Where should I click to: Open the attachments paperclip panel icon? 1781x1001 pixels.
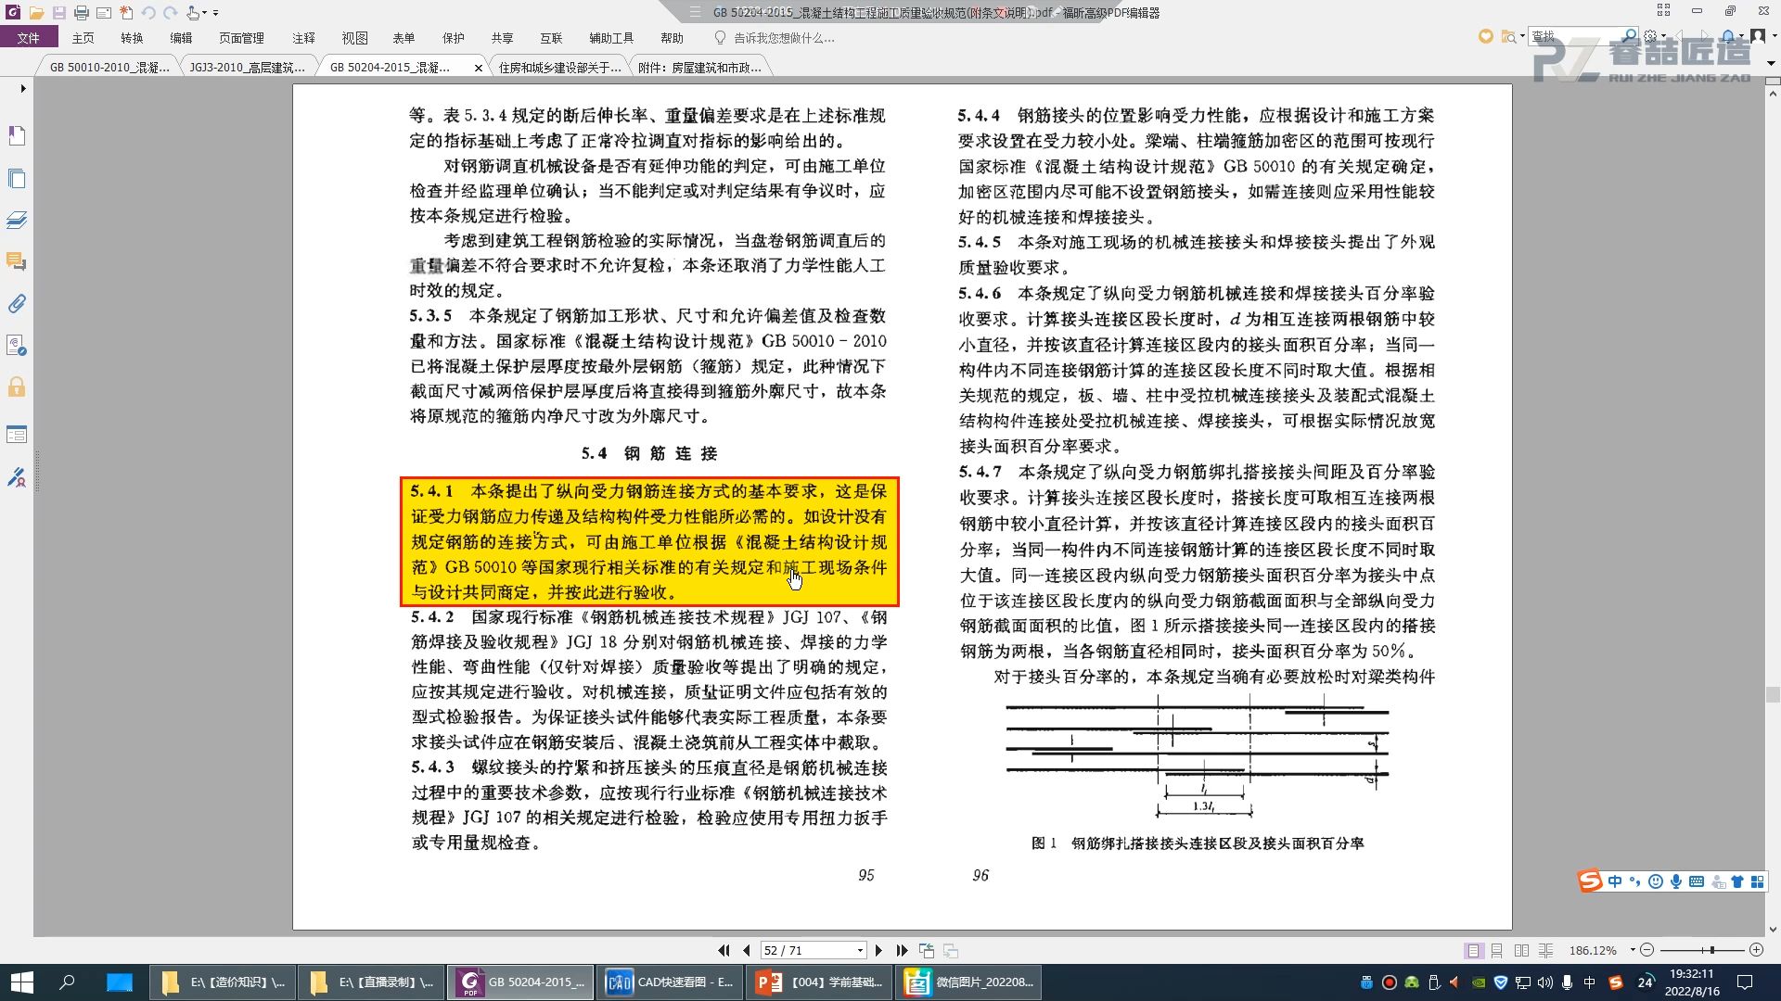16,303
